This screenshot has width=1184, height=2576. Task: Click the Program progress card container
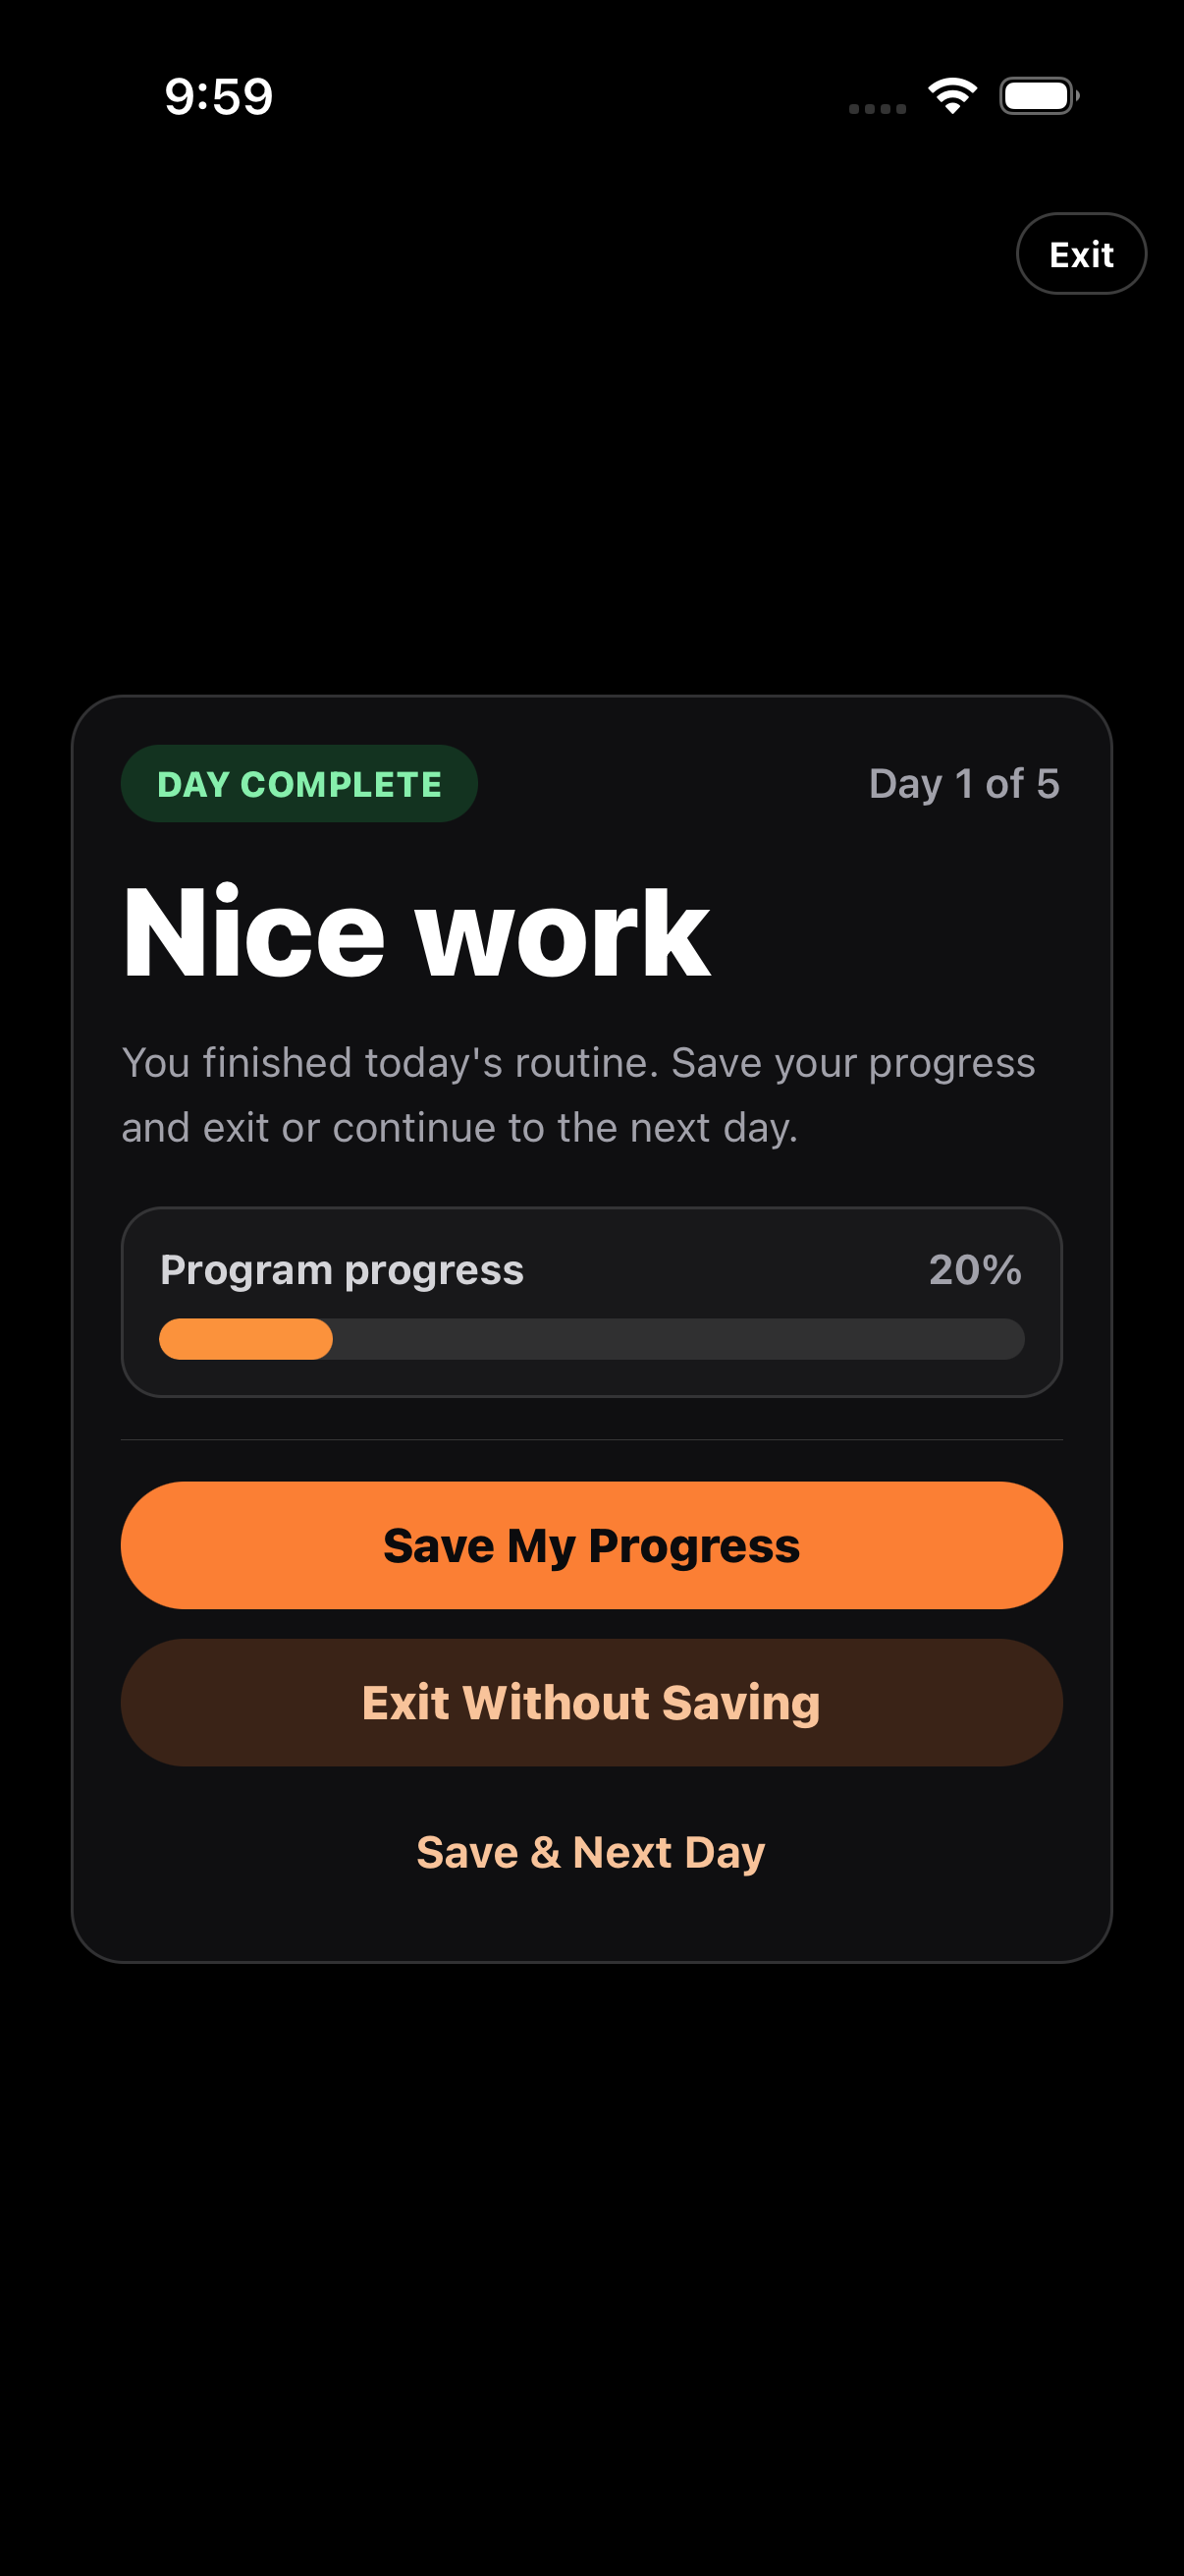[x=591, y=1300]
